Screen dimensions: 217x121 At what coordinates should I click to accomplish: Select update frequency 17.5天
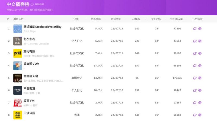pos(98,65)
